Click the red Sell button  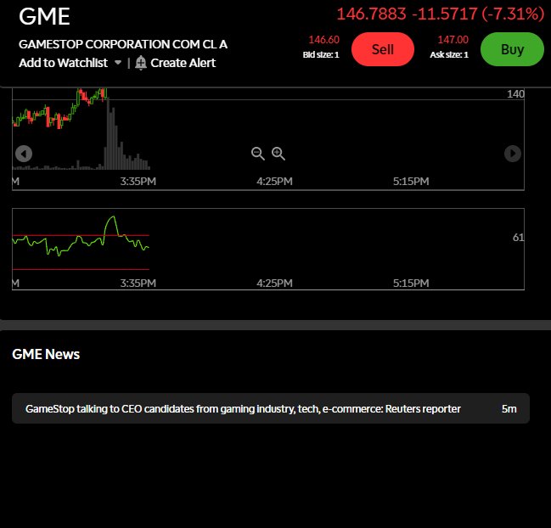pos(383,49)
